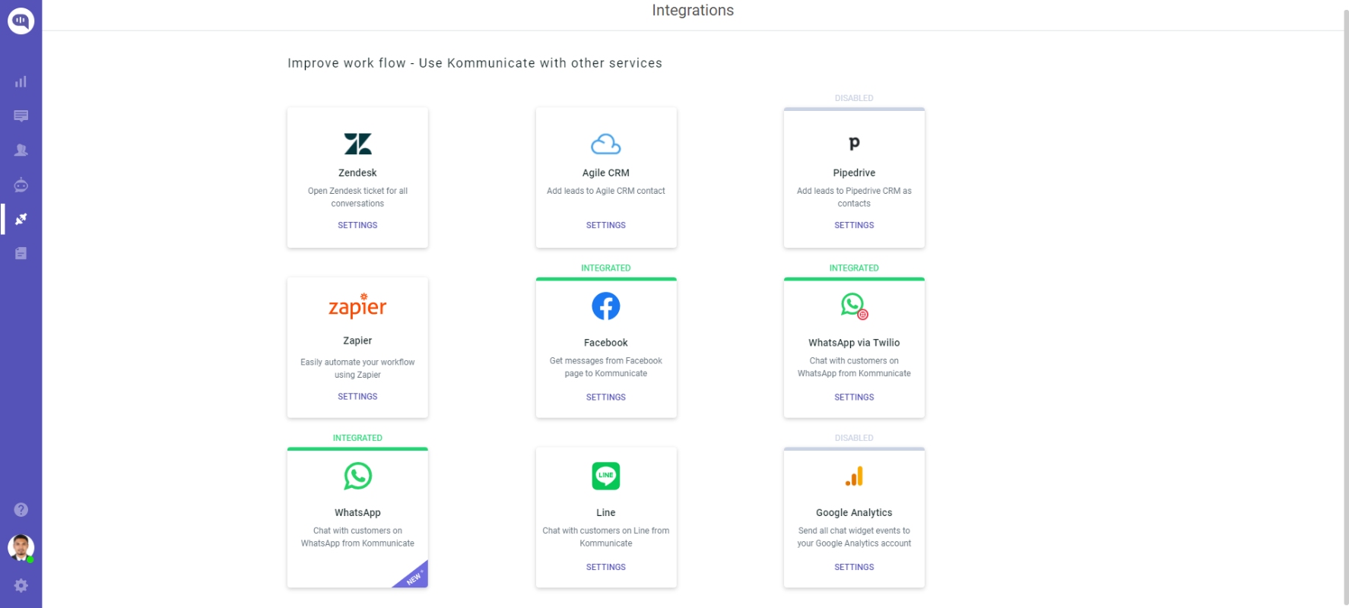Open Facebook SETTINGS link
Screen dimensions: 1349x608
[x=606, y=397]
